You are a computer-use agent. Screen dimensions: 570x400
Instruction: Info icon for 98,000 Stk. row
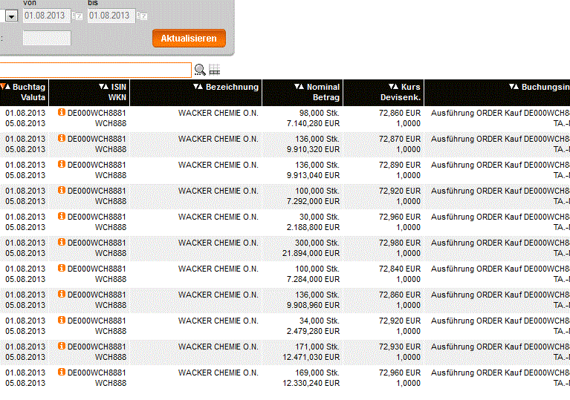point(62,112)
